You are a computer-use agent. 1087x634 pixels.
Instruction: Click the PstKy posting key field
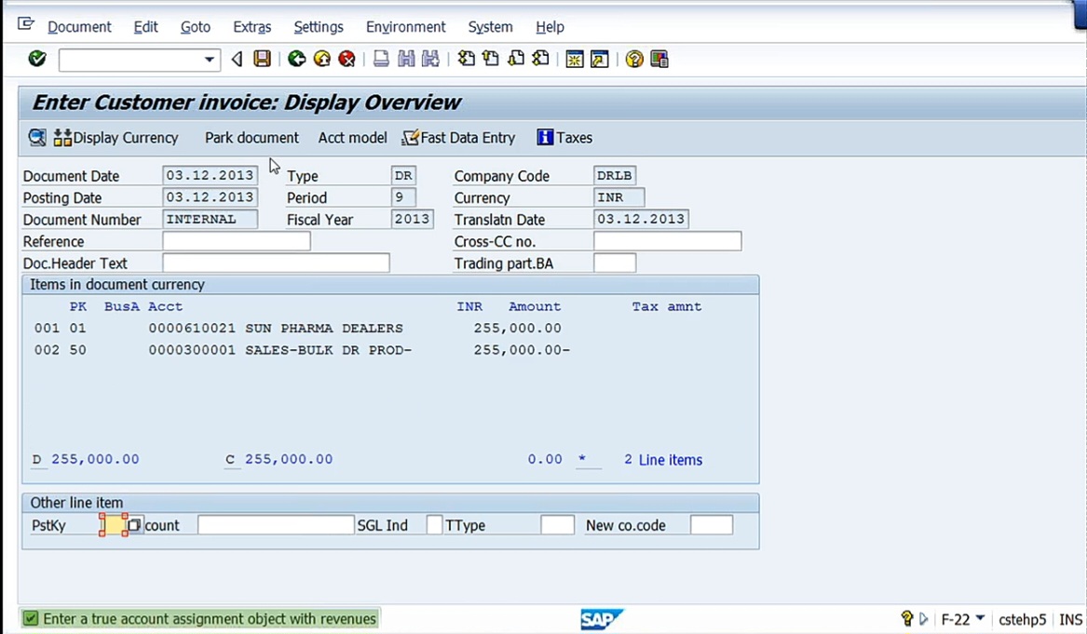[x=113, y=525]
